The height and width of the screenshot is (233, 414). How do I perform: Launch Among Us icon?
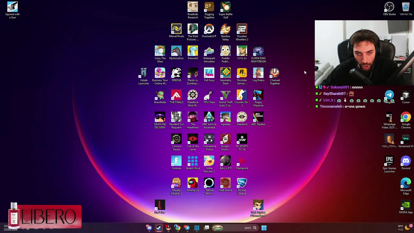(193, 185)
